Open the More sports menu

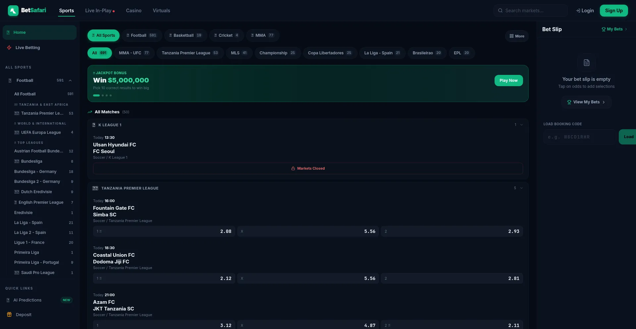[x=517, y=36]
